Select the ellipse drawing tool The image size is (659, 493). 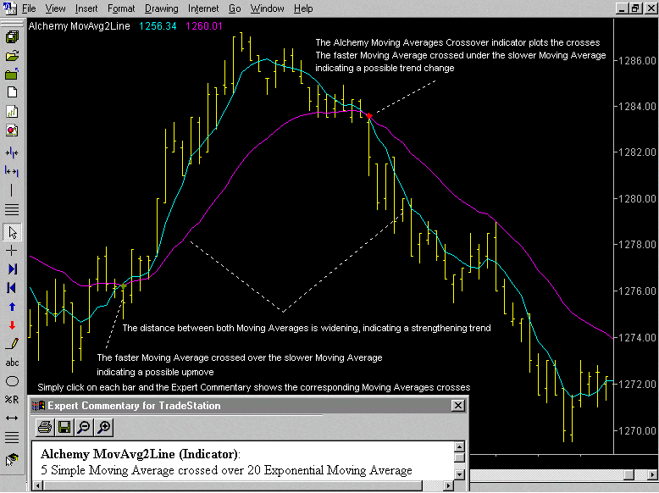click(x=12, y=381)
